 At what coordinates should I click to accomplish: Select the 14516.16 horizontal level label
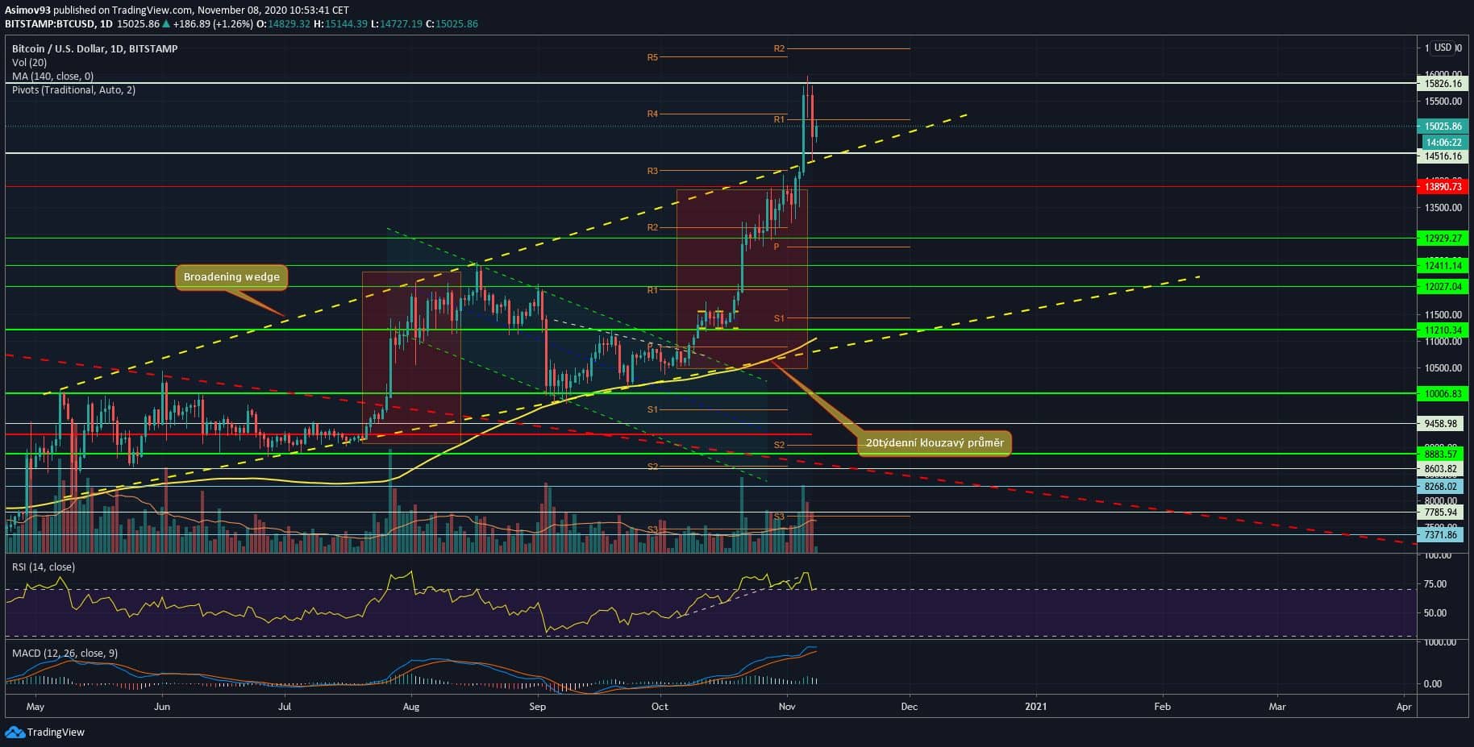coord(1443,157)
